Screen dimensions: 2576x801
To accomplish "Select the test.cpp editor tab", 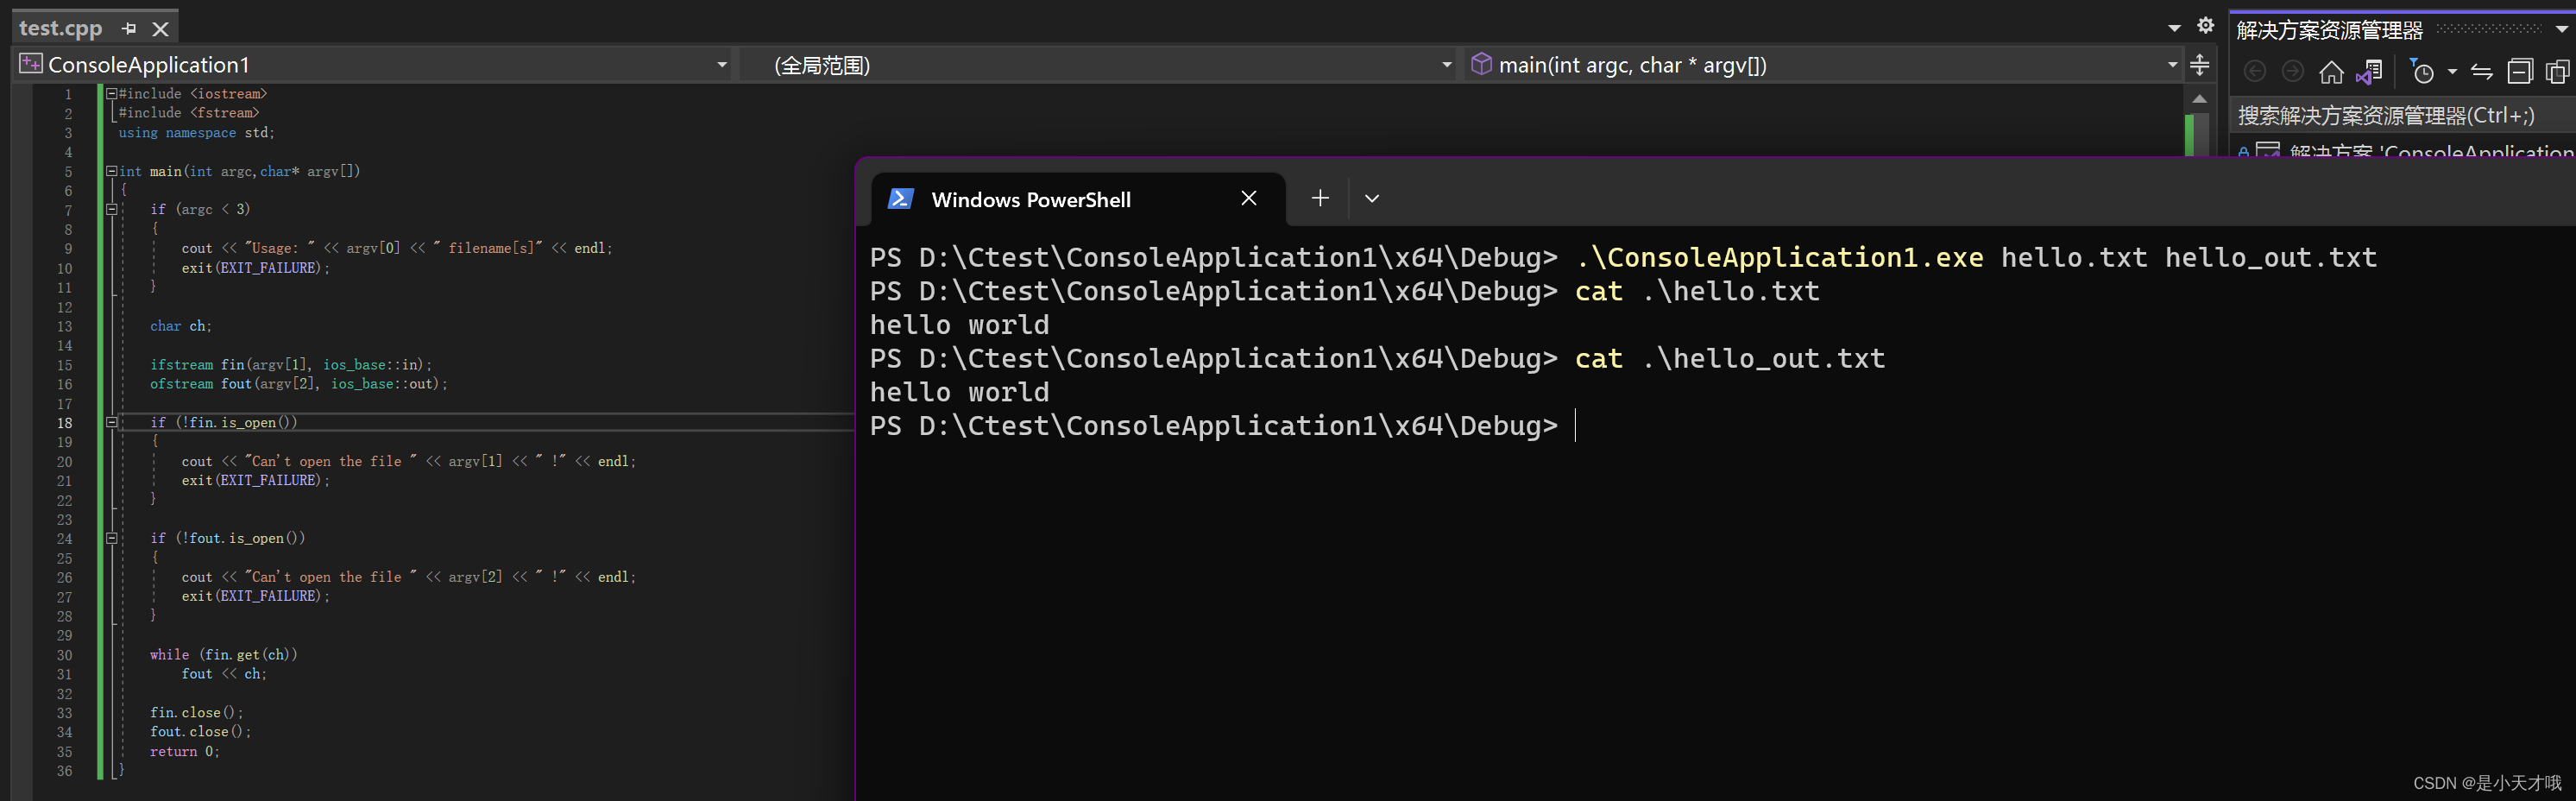I will point(60,28).
